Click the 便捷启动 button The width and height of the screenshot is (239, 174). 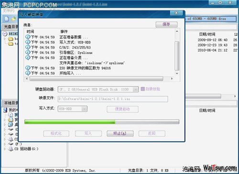click(122, 109)
